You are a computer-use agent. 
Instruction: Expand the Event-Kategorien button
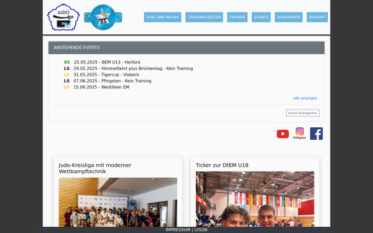[x=303, y=113]
